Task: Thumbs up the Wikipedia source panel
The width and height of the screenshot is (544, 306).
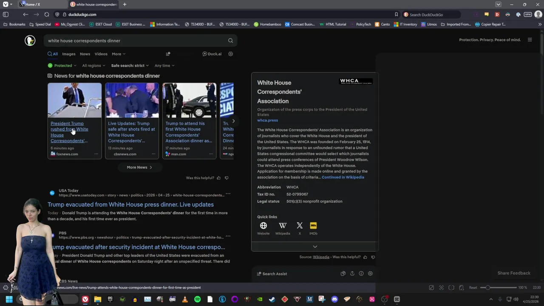Action: tap(365, 257)
